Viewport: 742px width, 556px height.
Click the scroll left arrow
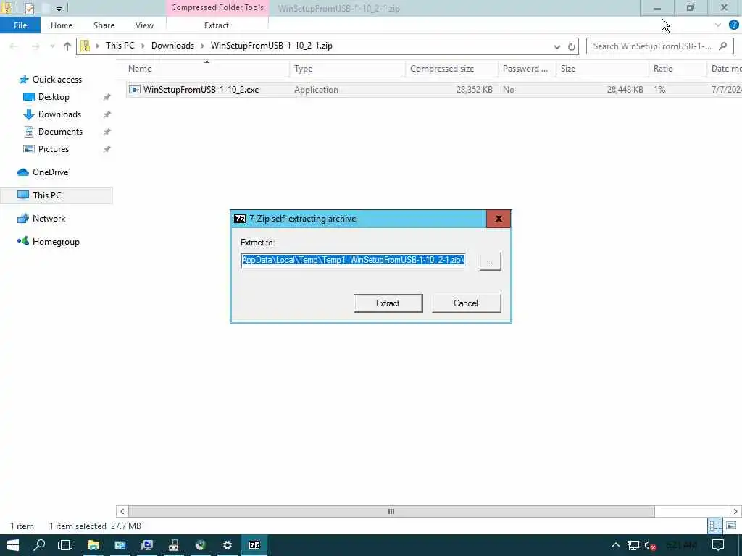122,511
